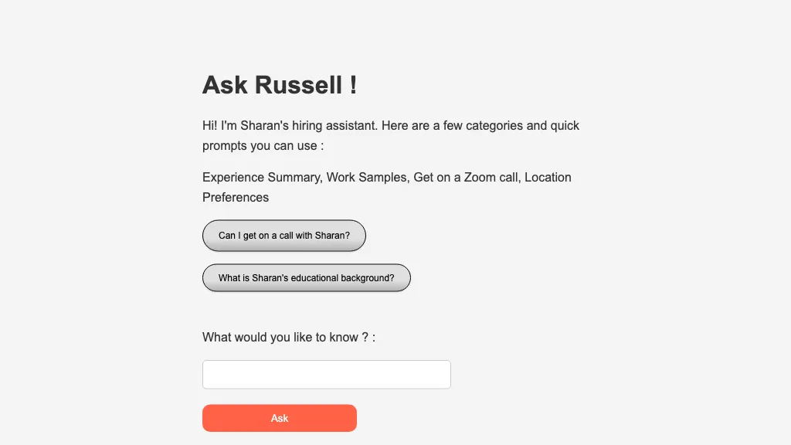The width and height of the screenshot is (791, 445).
Task: Select the 'What is Sharan's educational background?' prompt
Action: tap(306, 277)
